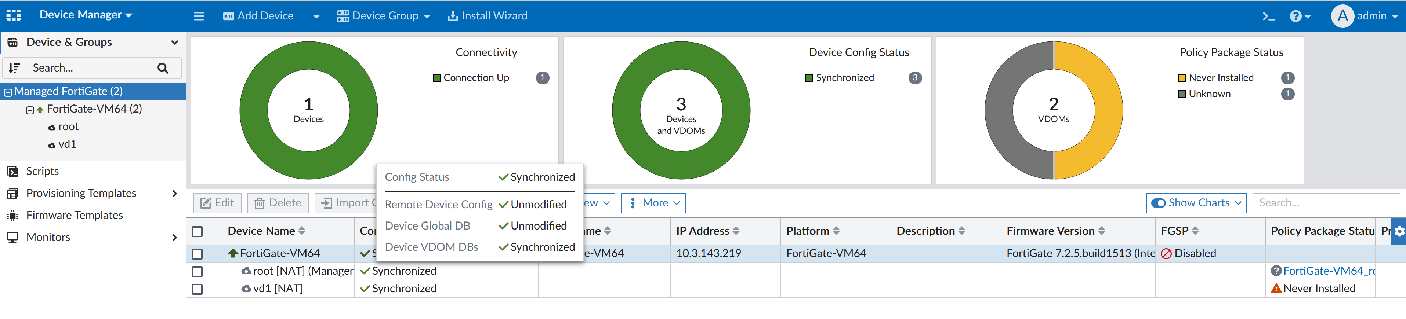This screenshot has width=1406, height=319.
Task: Click the Scripts icon in sidebar
Action: coord(12,172)
